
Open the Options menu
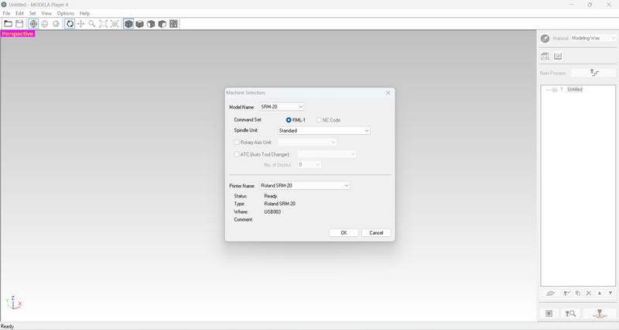(66, 13)
